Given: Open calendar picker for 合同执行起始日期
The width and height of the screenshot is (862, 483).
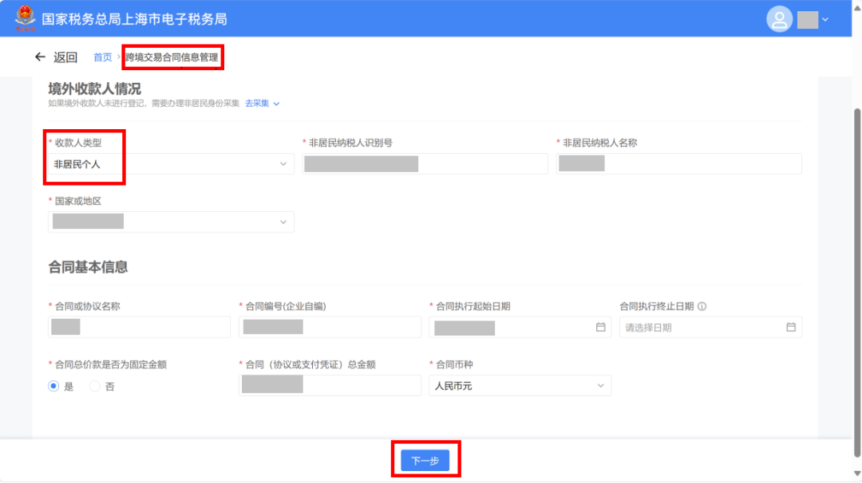Looking at the screenshot, I should 599,327.
